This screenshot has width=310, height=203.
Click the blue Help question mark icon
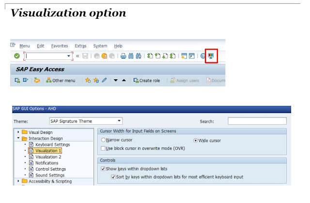pos(202,56)
